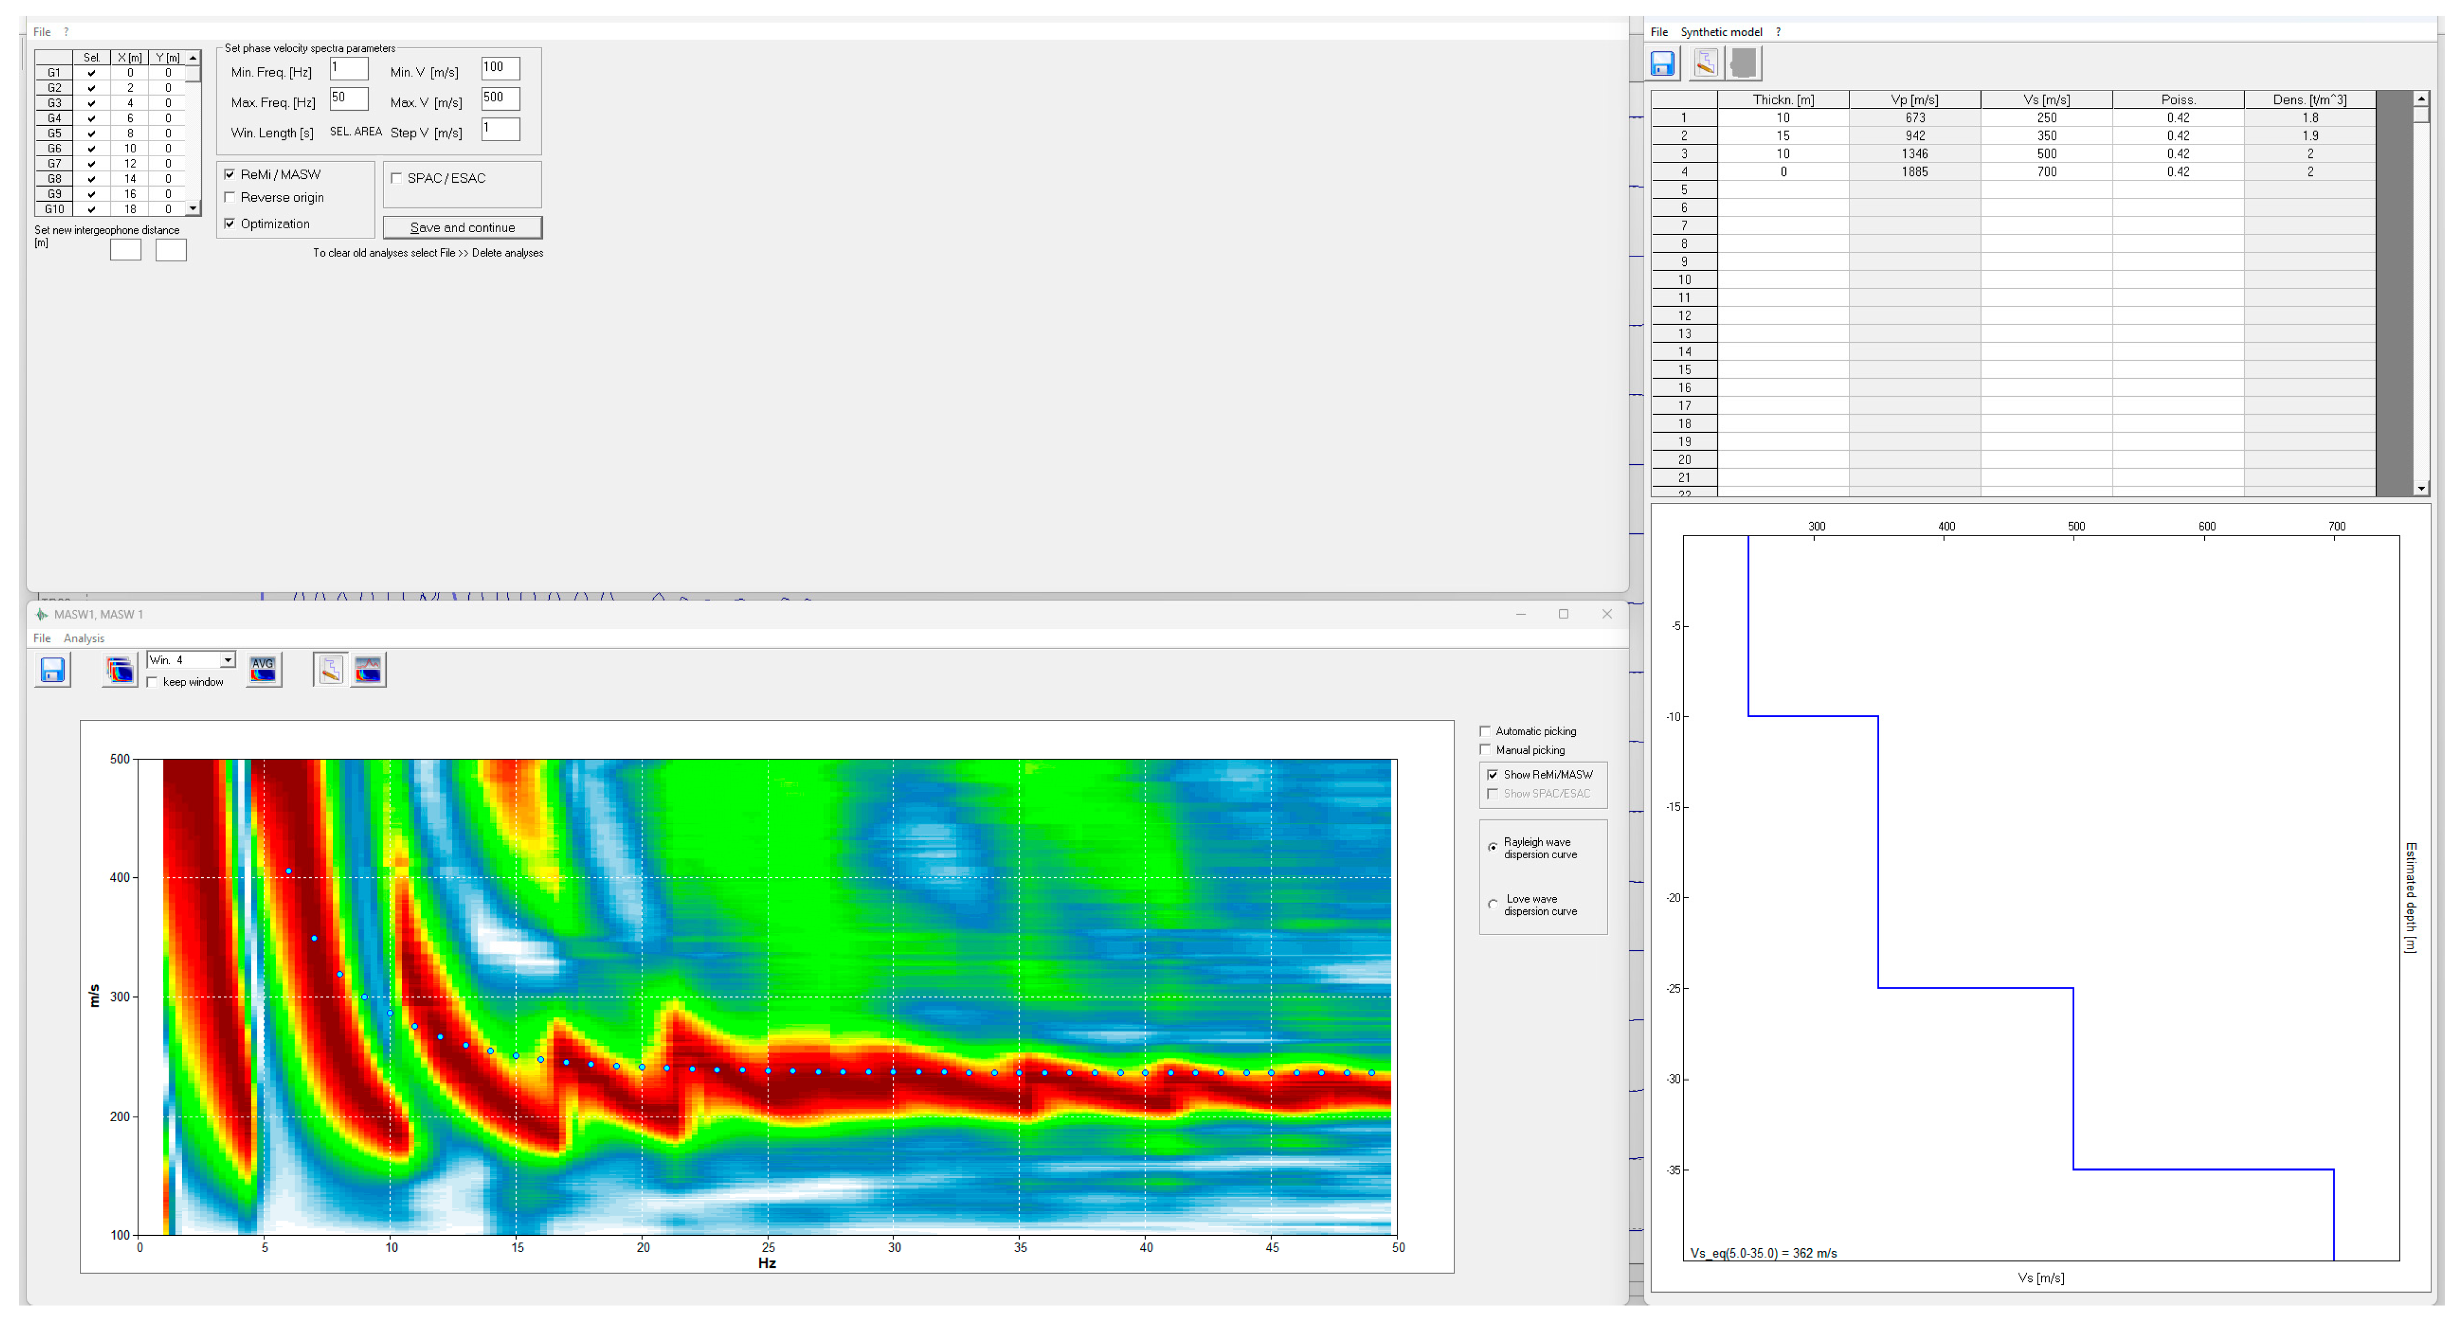Enable the SPAC / ESAC checkbox

[397, 178]
